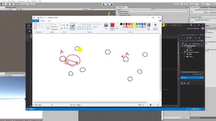The width and height of the screenshot is (216, 121).
Task: Open Unity Layers dropdown
Action: coord(206,4)
